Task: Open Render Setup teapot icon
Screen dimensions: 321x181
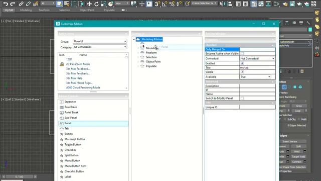Action: pos(285,4)
